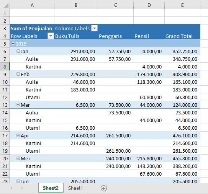This screenshot has width=208, height=194.
Task: Click the Grand Total header cell
Action: click(182, 36)
